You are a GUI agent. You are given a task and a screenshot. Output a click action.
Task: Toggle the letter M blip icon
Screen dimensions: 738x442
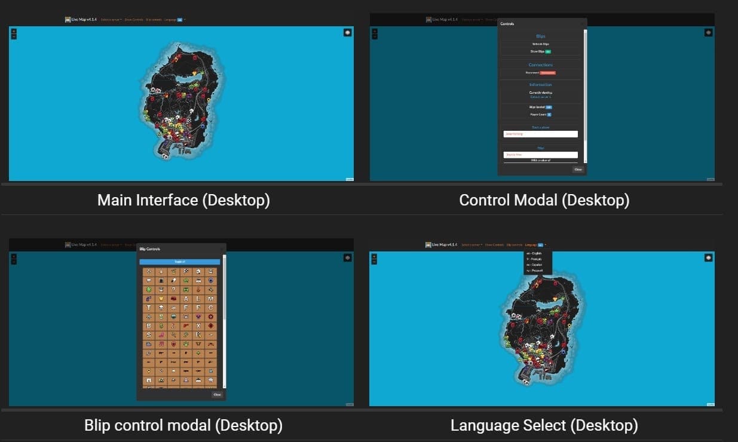click(x=210, y=299)
